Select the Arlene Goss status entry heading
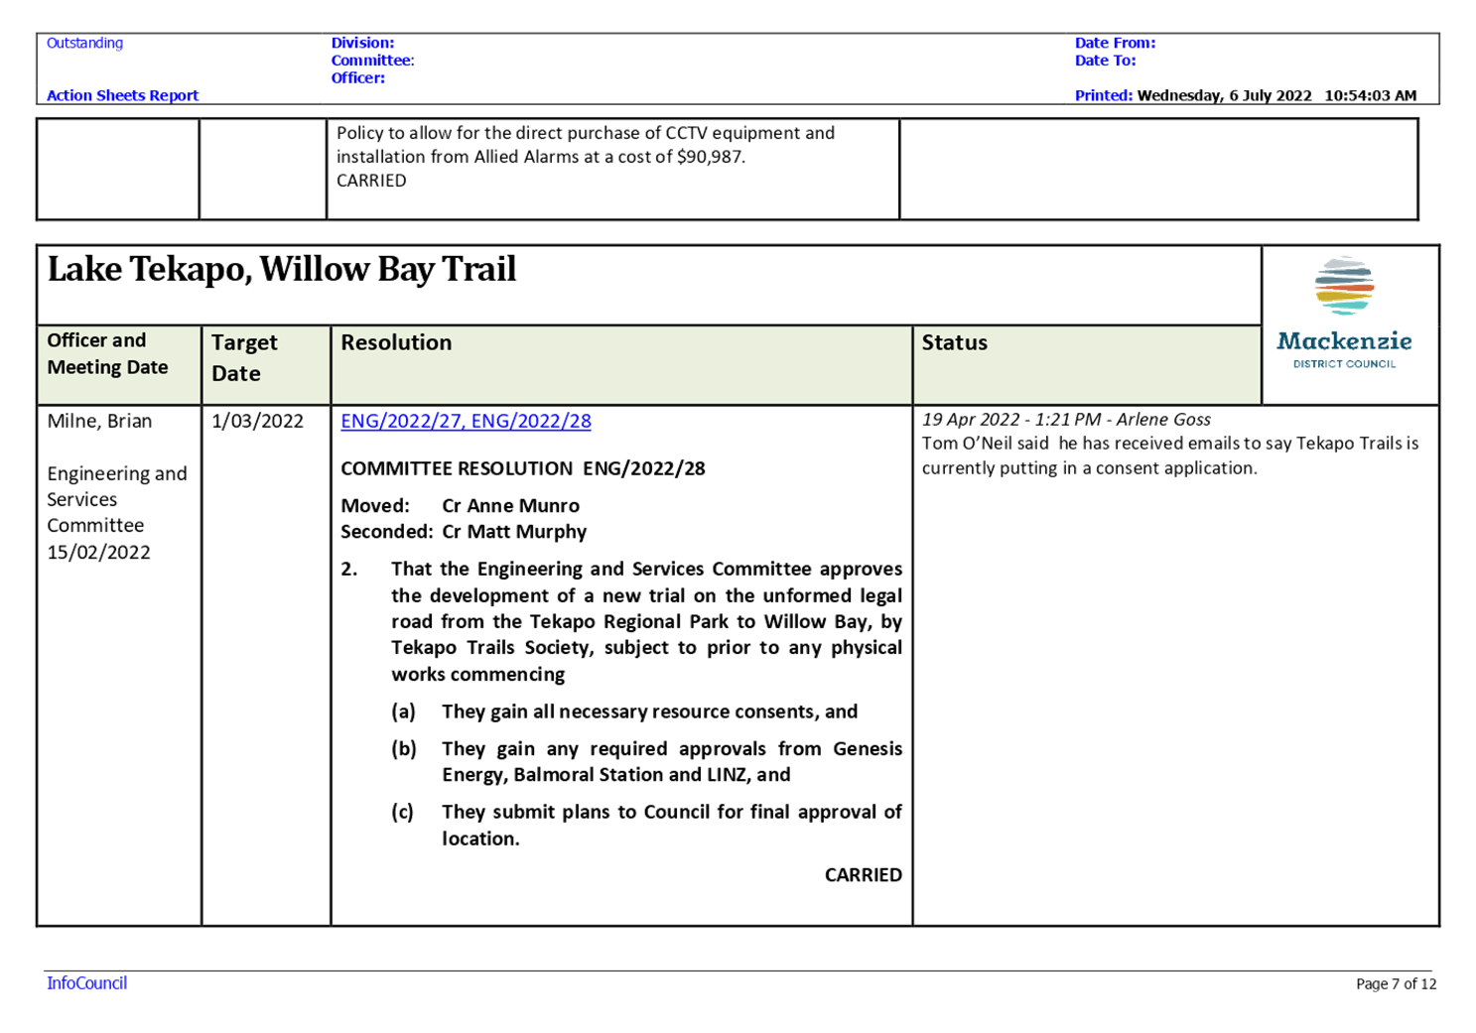Viewport: 1476px width, 1033px height. [1065, 419]
